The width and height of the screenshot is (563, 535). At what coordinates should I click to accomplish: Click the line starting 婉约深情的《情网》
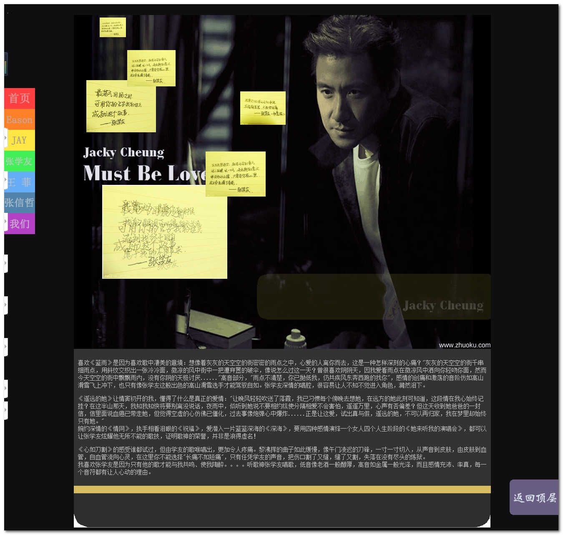pyautogui.click(x=282, y=432)
